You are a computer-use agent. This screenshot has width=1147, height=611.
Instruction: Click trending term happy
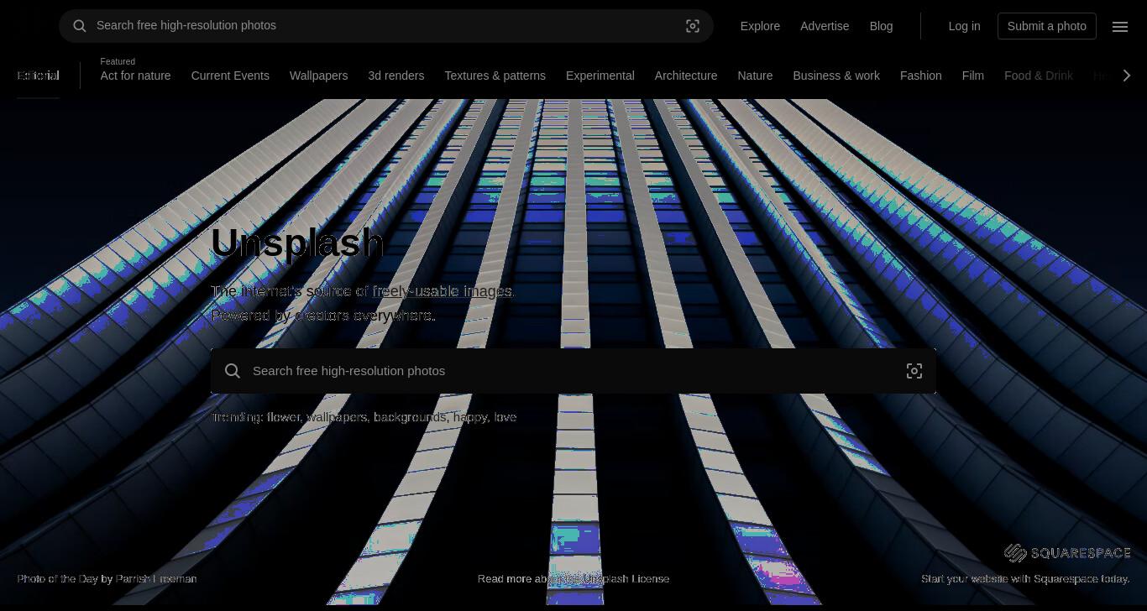pyautogui.click(x=470, y=417)
